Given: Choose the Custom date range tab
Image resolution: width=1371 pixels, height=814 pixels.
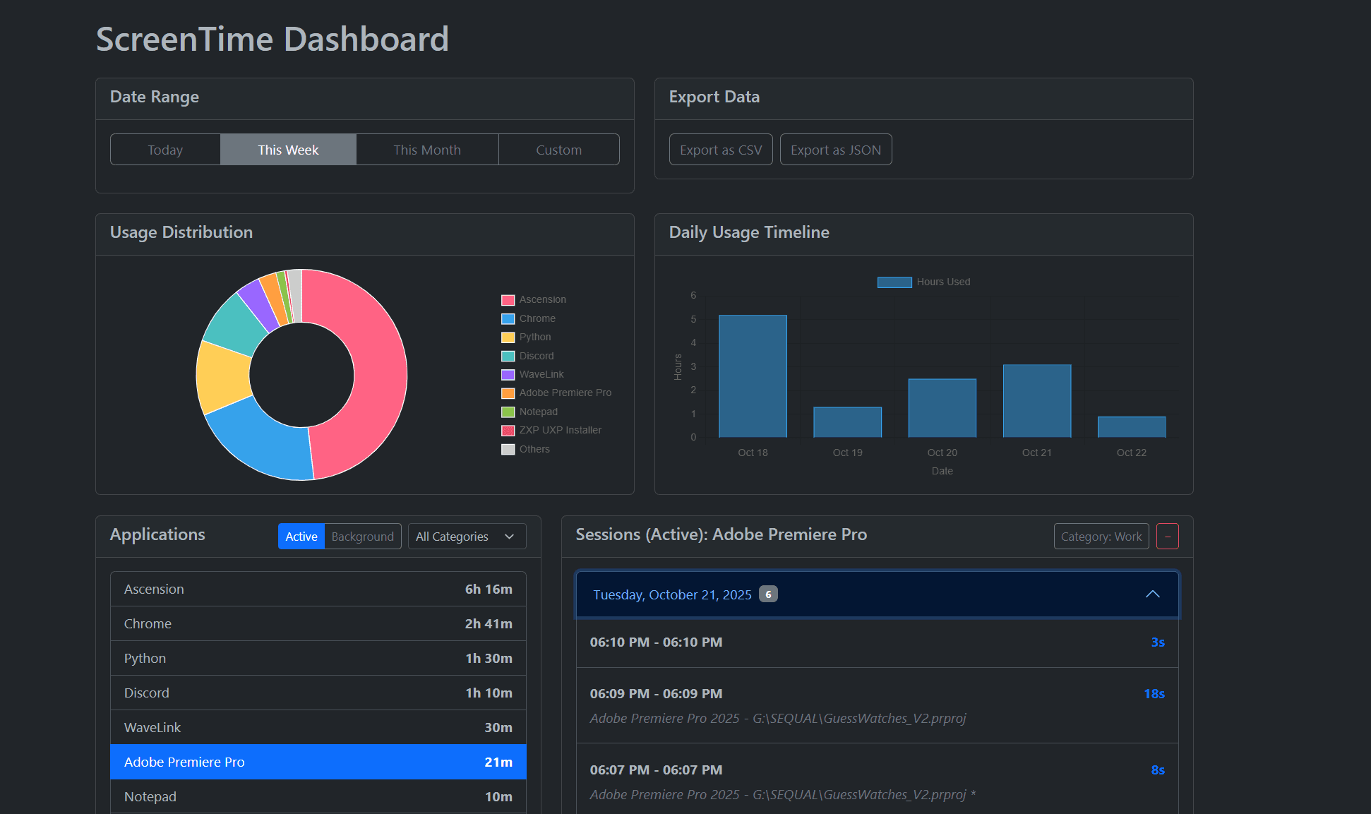Looking at the screenshot, I should (558, 150).
